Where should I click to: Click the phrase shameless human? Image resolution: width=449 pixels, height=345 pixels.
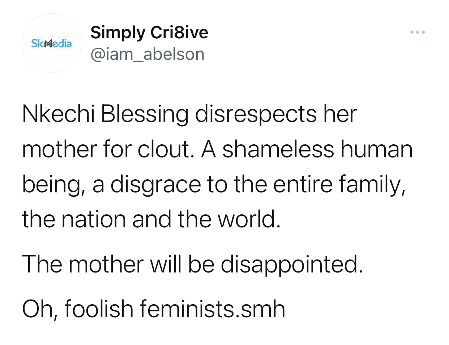[x=317, y=149]
